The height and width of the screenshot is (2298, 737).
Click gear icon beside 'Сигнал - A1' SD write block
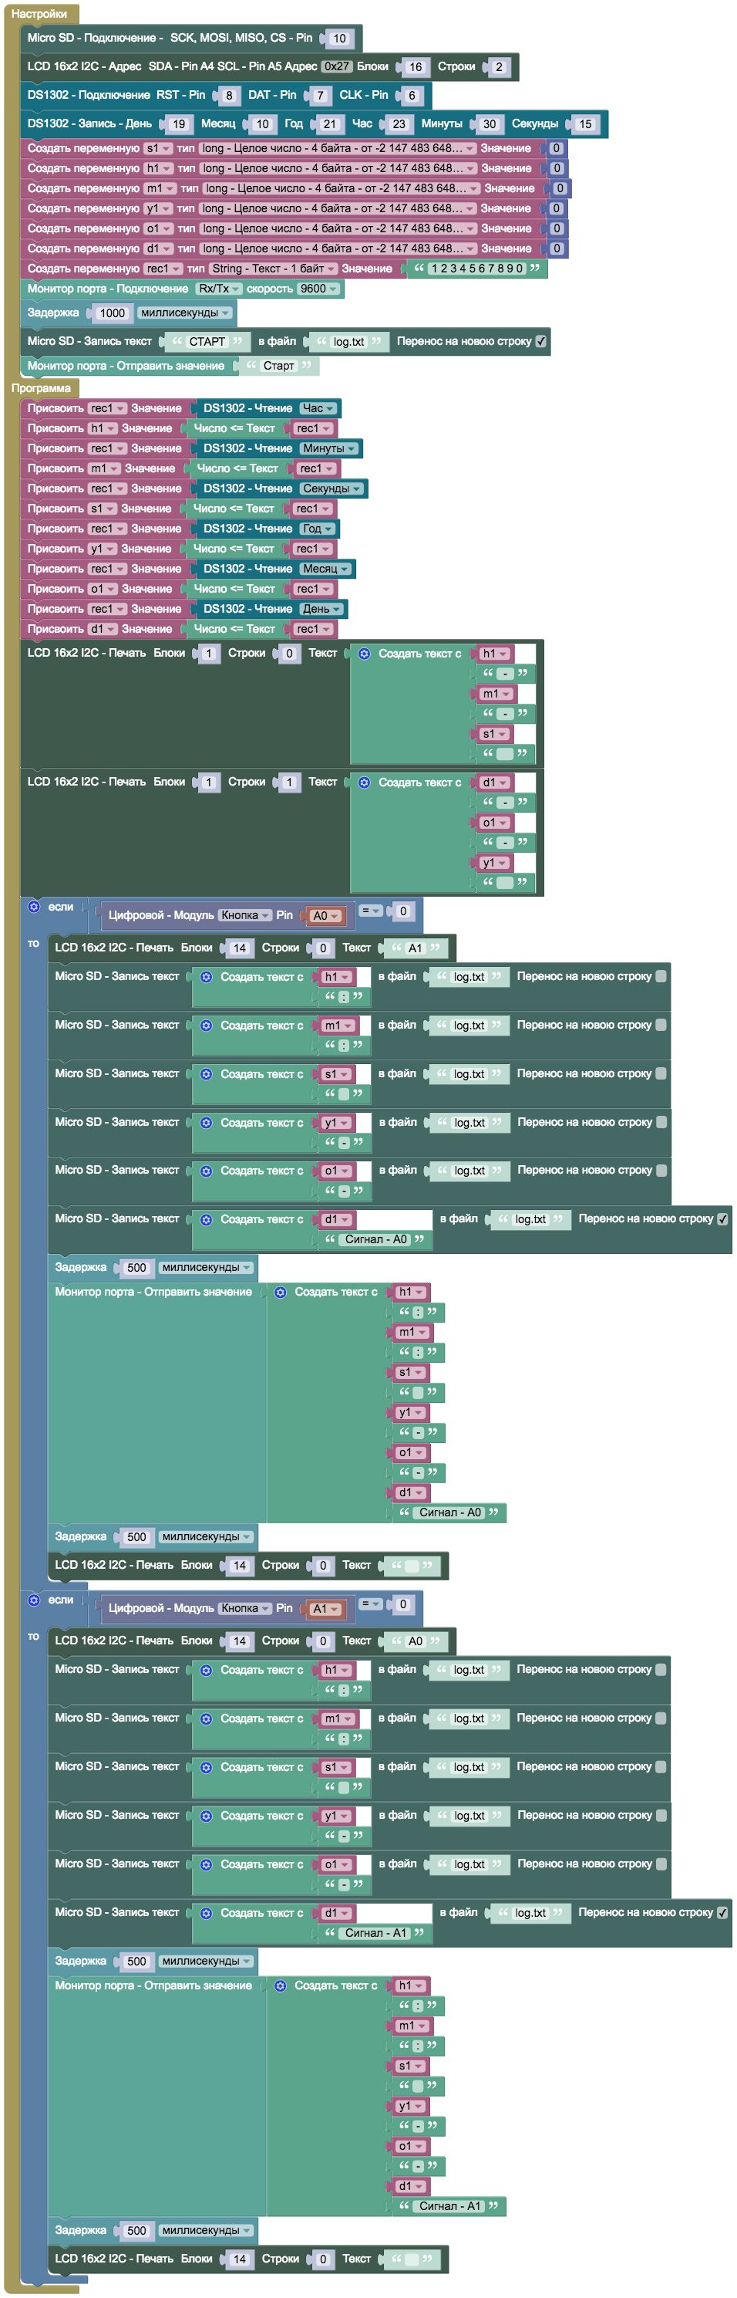[x=206, y=1913]
